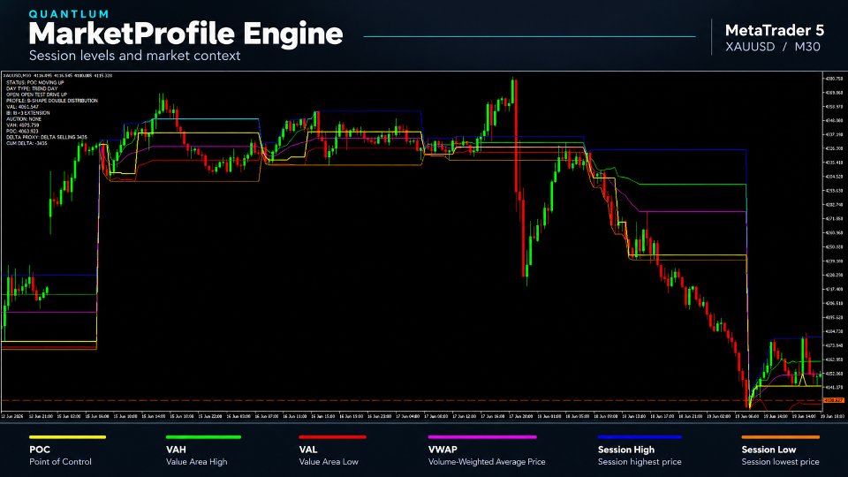The height and width of the screenshot is (477, 848).
Task: Click 'OPEN: OPEN TEST DRIVE UP' line
Action: pos(37,95)
